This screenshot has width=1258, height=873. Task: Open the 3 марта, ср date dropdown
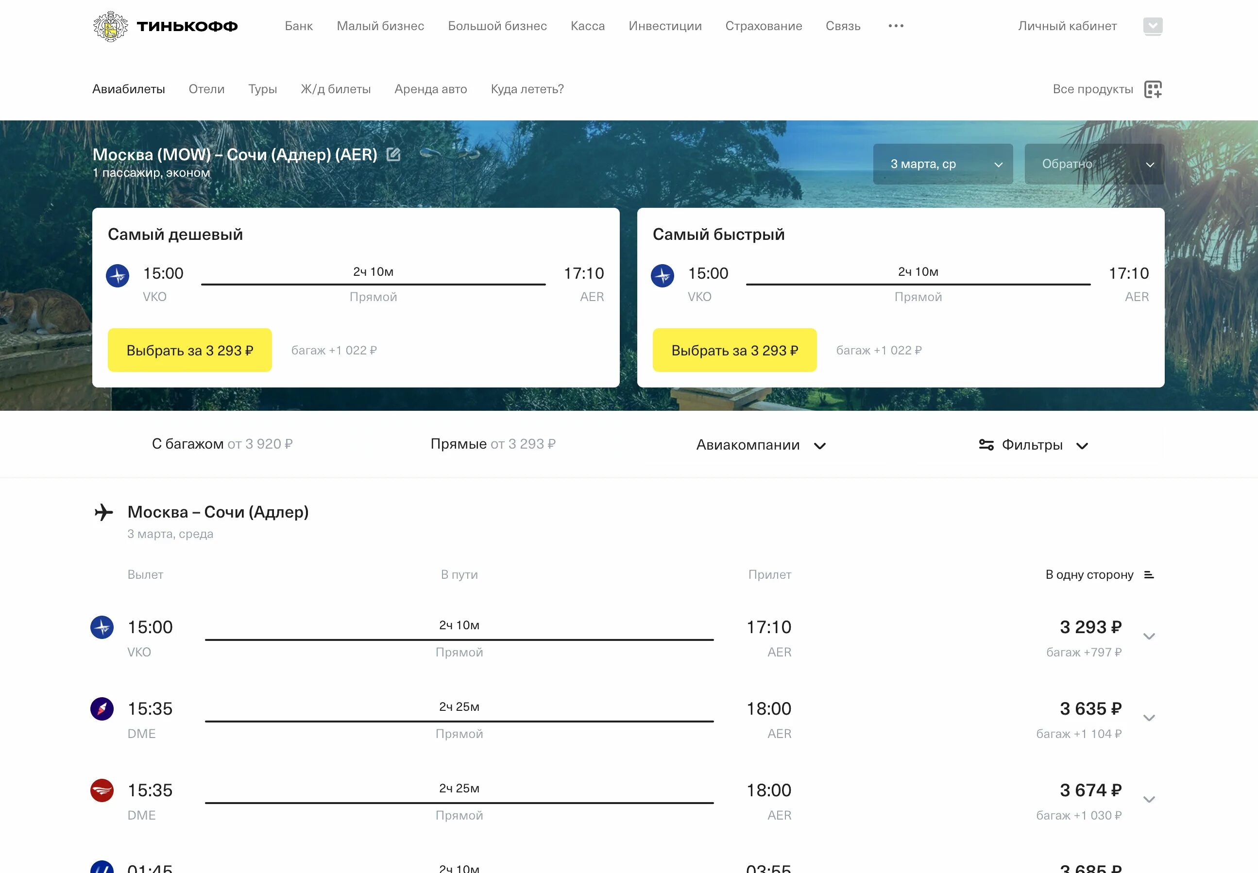pos(943,164)
